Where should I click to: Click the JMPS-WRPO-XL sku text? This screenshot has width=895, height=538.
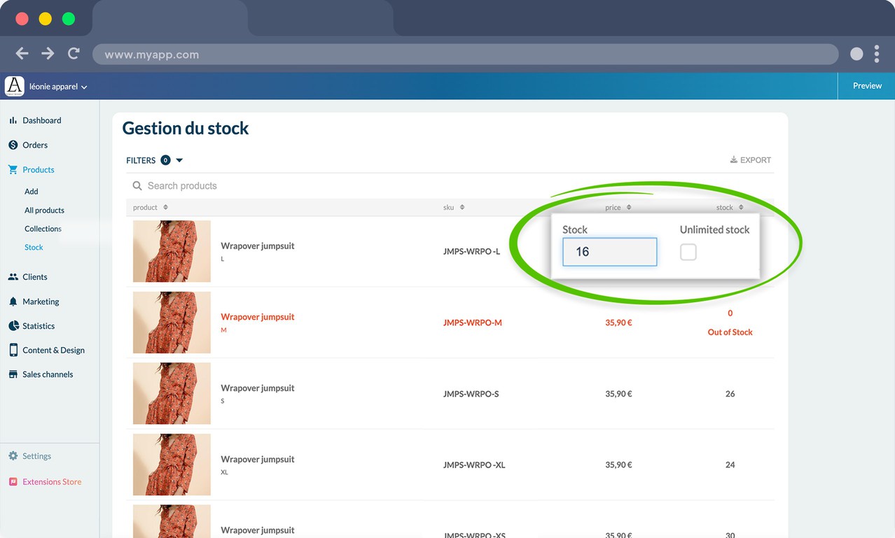pos(474,465)
